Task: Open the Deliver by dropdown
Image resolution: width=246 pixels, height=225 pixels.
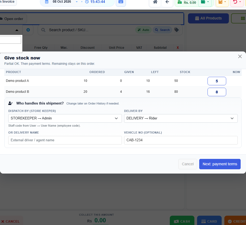Action: 181,118
